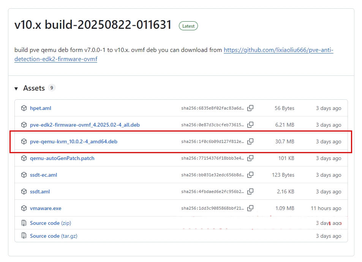Select hash text sha256:4fbdaed6e2fc956b2…
Screen dimensions: 362x262
click(x=212, y=191)
